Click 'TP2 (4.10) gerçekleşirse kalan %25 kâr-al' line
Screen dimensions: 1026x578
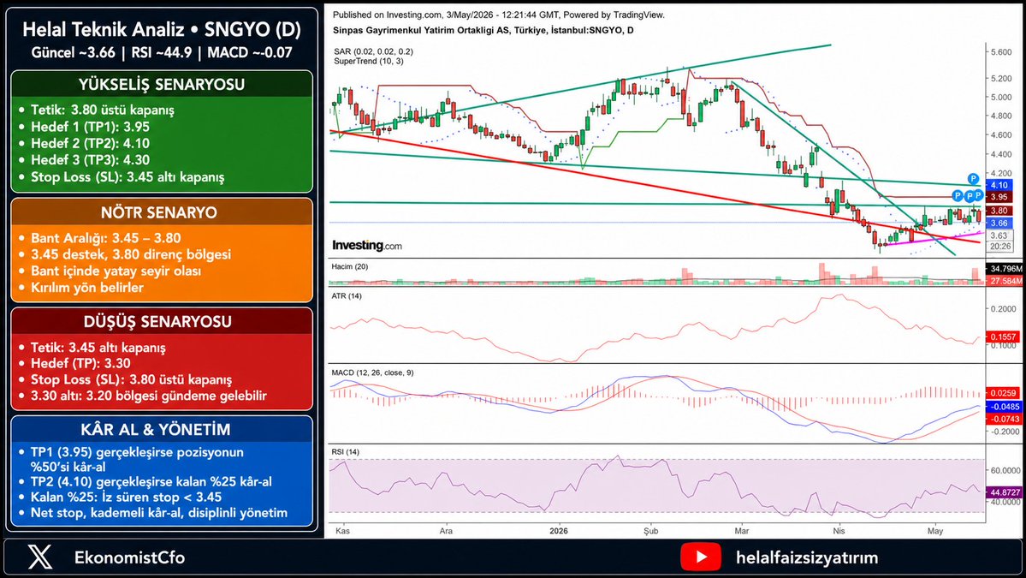[x=151, y=482]
